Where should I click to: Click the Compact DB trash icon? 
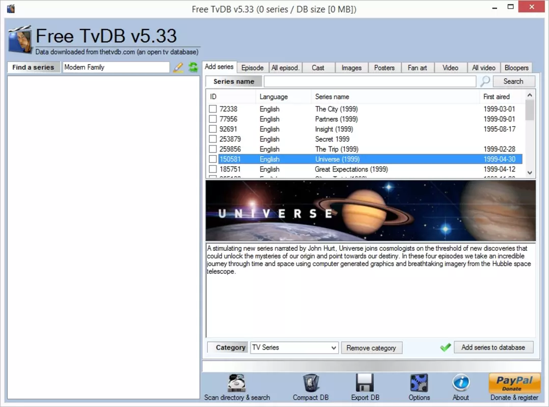point(311,383)
